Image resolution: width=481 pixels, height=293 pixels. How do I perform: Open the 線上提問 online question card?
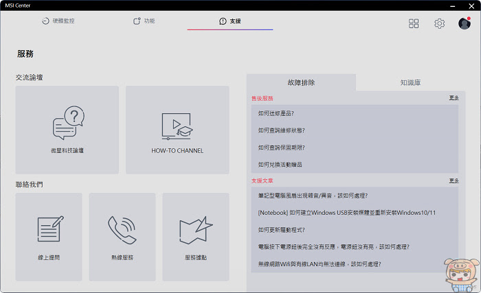[x=49, y=237]
